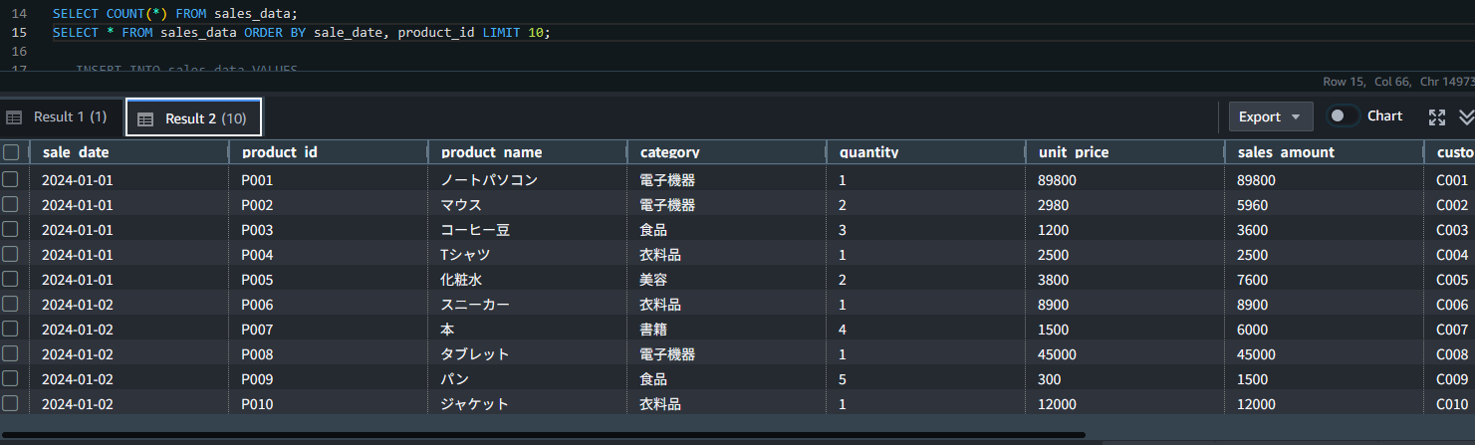Image resolution: width=1475 pixels, height=445 pixels.
Task: Click the Result 2 table icon
Action: point(145,119)
